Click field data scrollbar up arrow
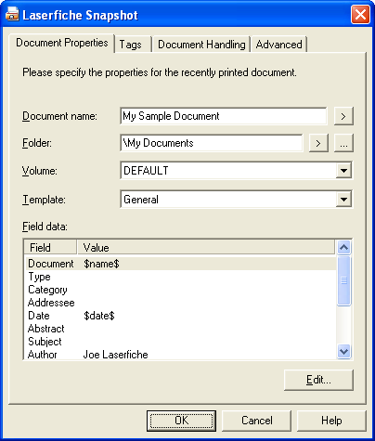The image size is (375, 441). 343,247
